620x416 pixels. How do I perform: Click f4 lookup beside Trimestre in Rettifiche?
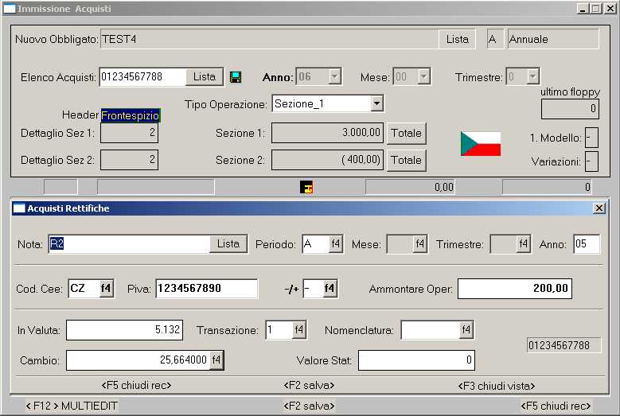click(x=523, y=243)
